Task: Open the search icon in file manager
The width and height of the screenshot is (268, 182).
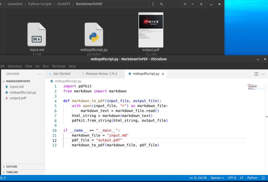Action: pyautogui.click(x=162, y=4)
